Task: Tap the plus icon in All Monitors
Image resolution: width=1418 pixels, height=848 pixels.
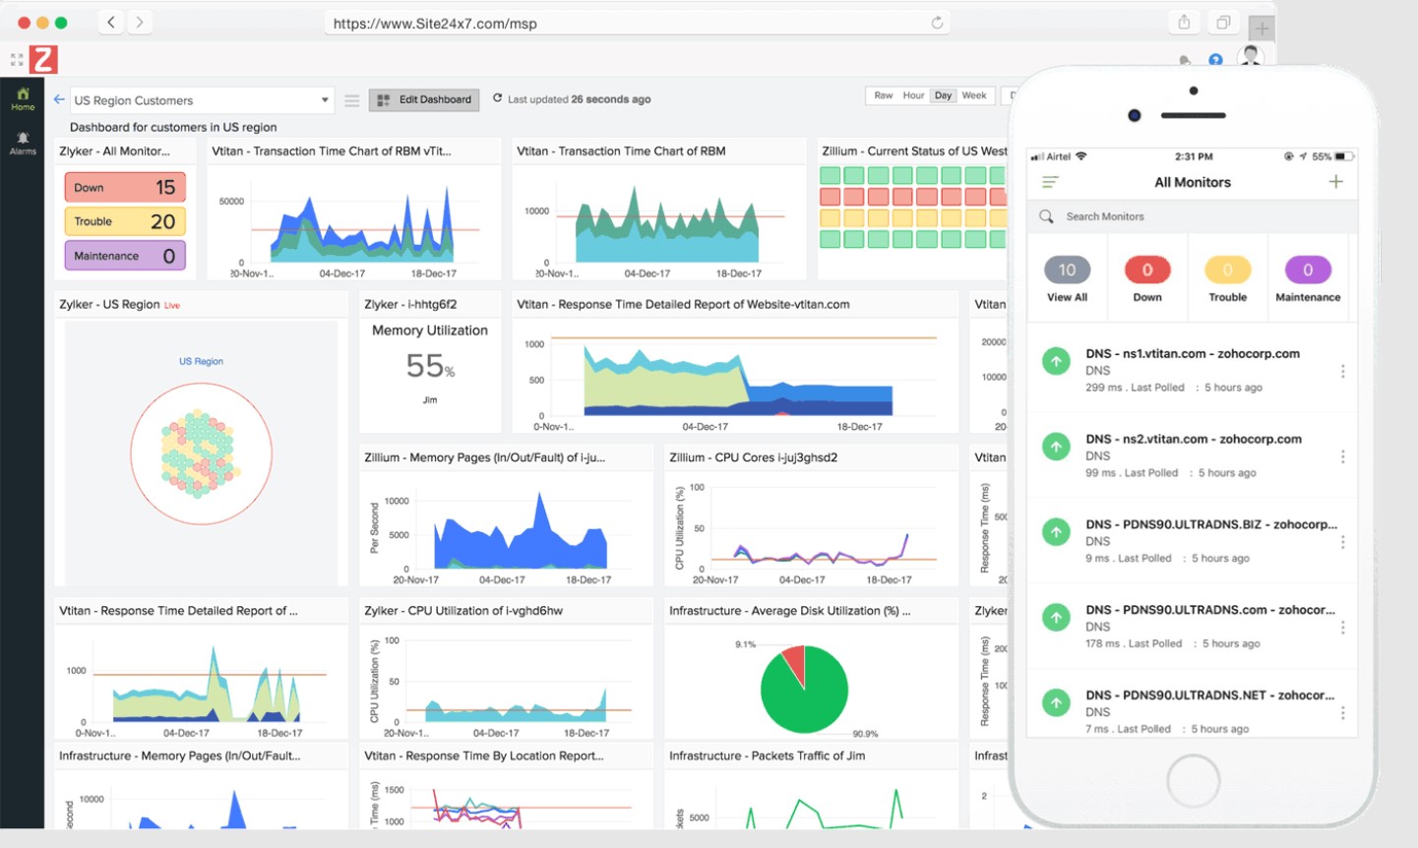Action: pyautogui.click(x=1335, y=182)
